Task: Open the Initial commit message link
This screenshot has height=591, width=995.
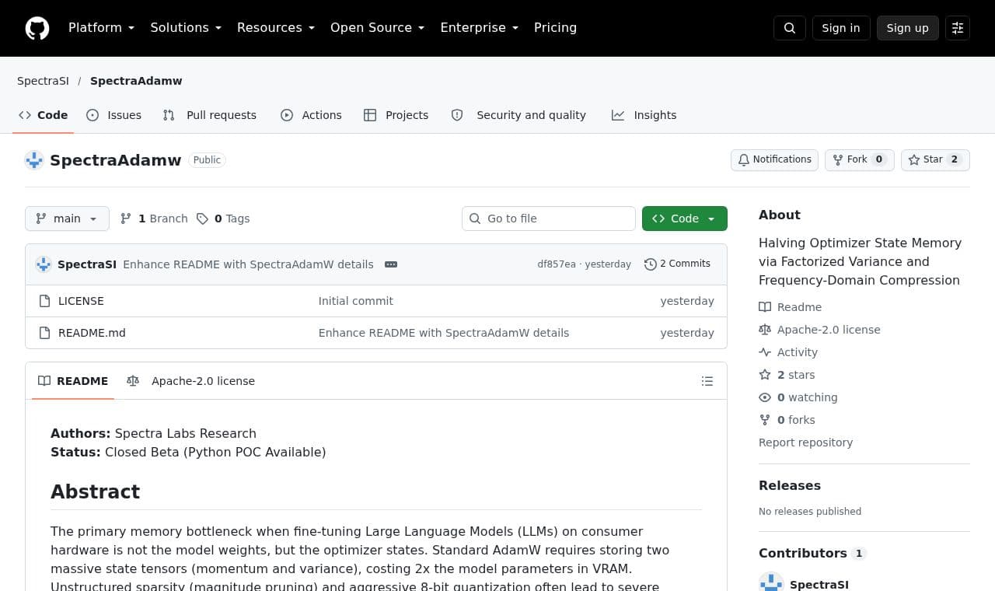Action: click(x=356, y=301)
